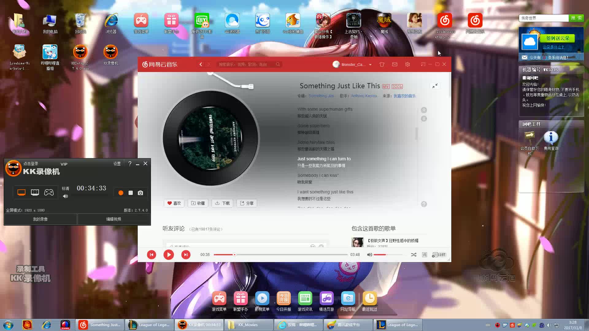Take a screenshot with KK camera icon
Viewport: 589px width, 331px height.
tap(141, 193)
